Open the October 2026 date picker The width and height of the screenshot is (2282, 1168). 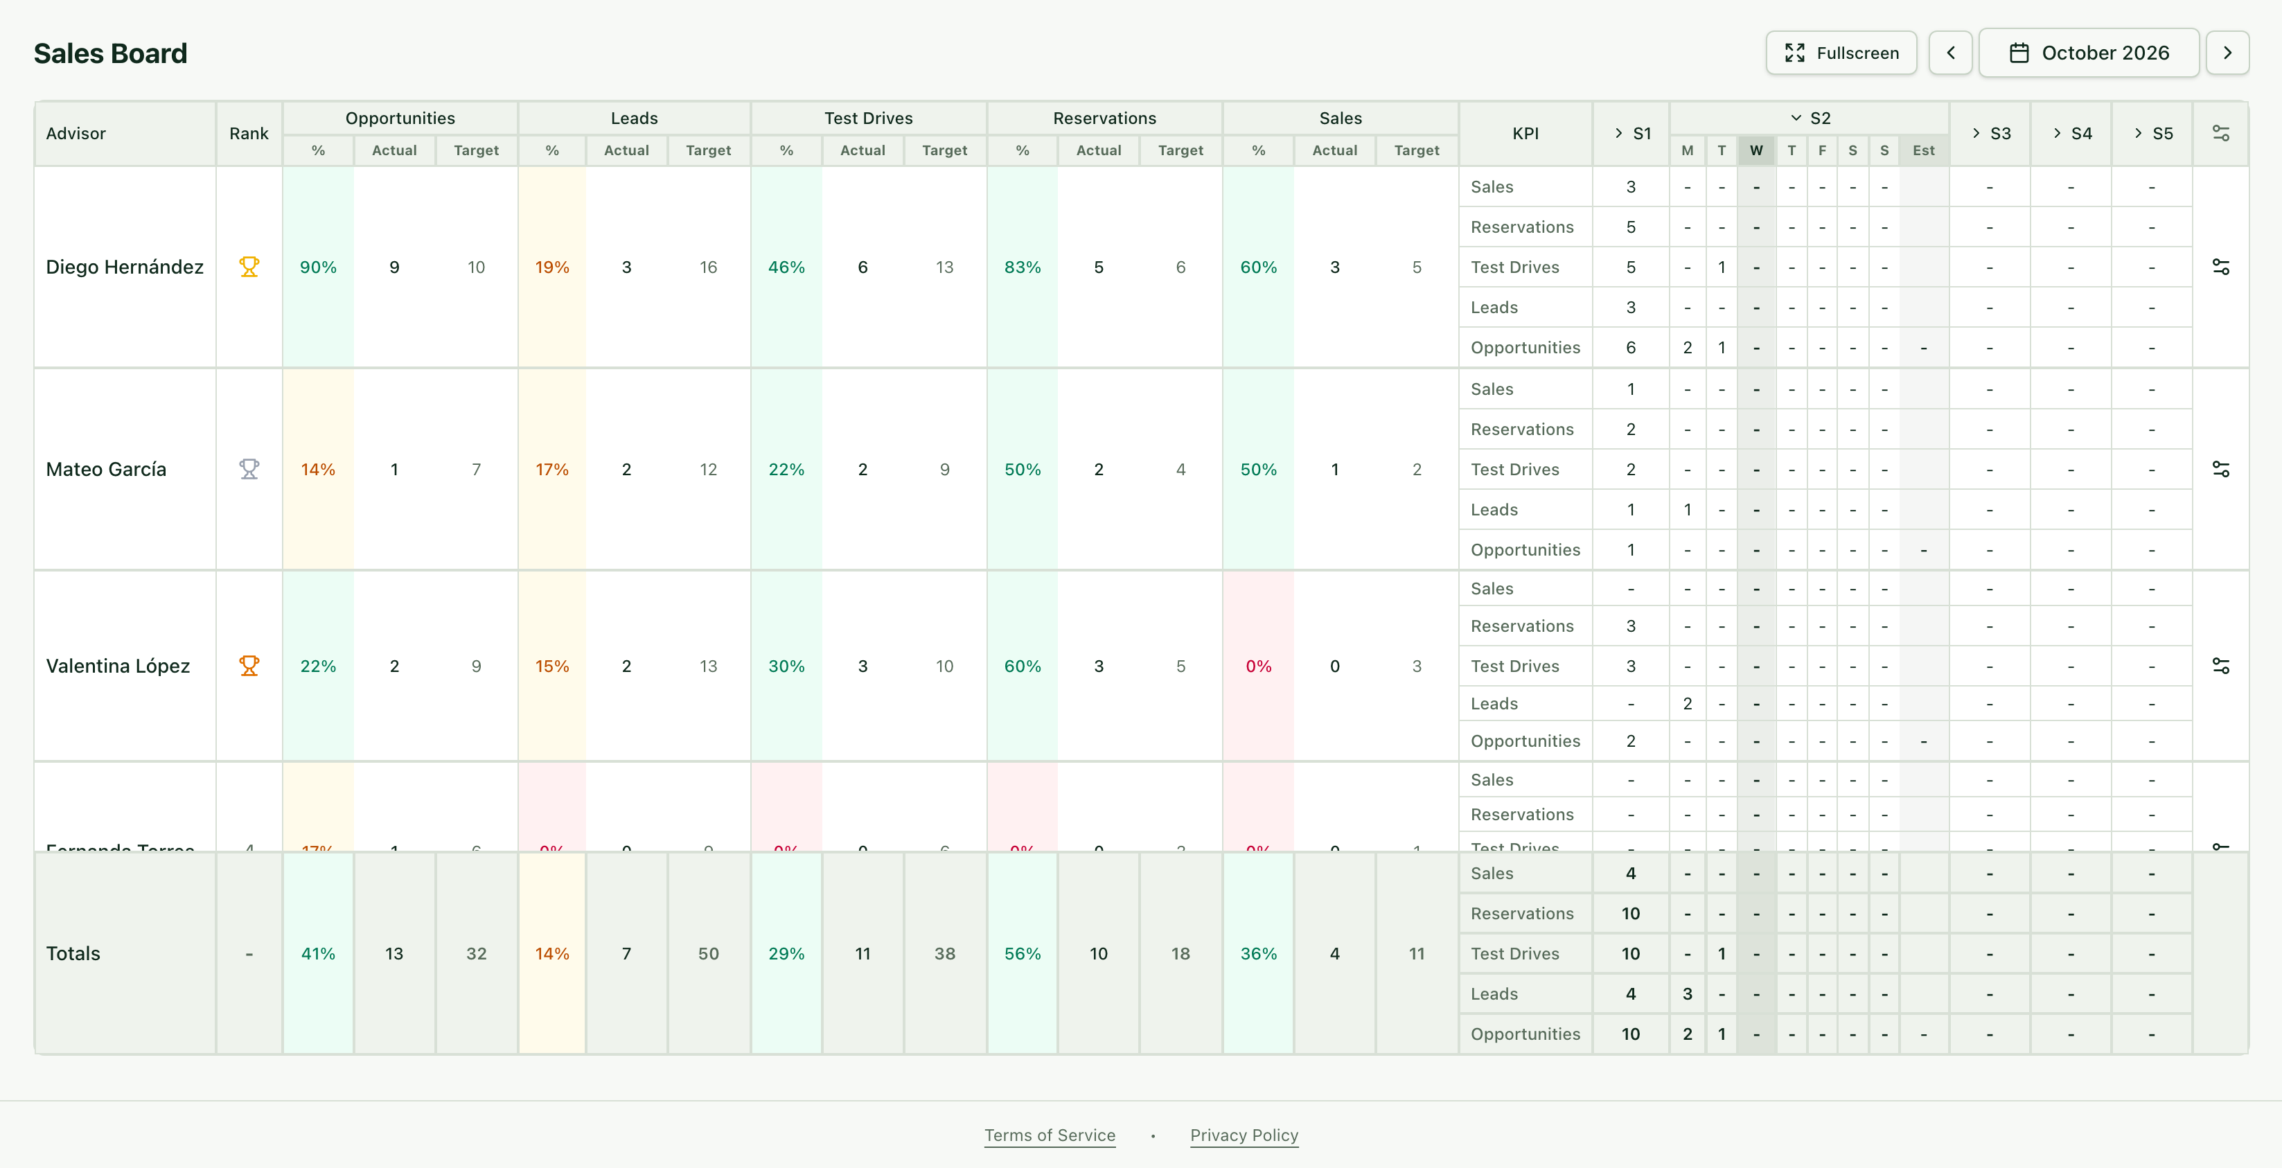pos(2088,53)
